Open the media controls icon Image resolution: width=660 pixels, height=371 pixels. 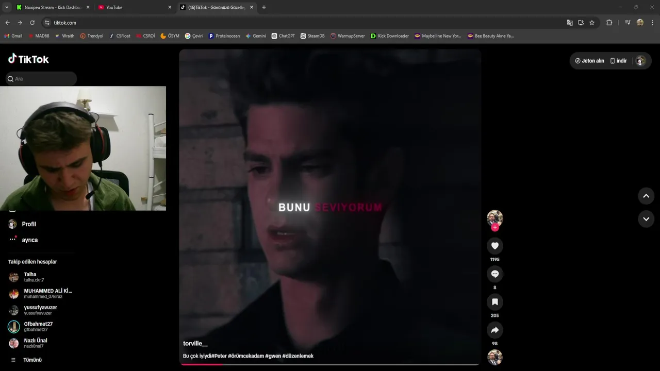[628, 23]
